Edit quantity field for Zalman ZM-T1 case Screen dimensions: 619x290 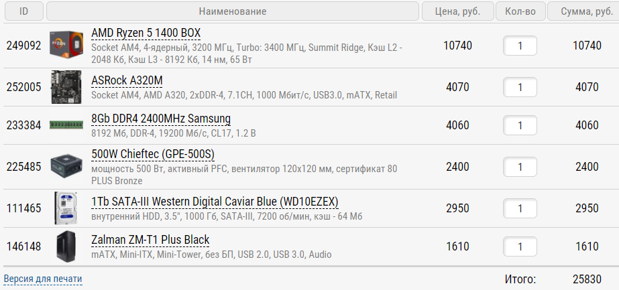[520, 246]
